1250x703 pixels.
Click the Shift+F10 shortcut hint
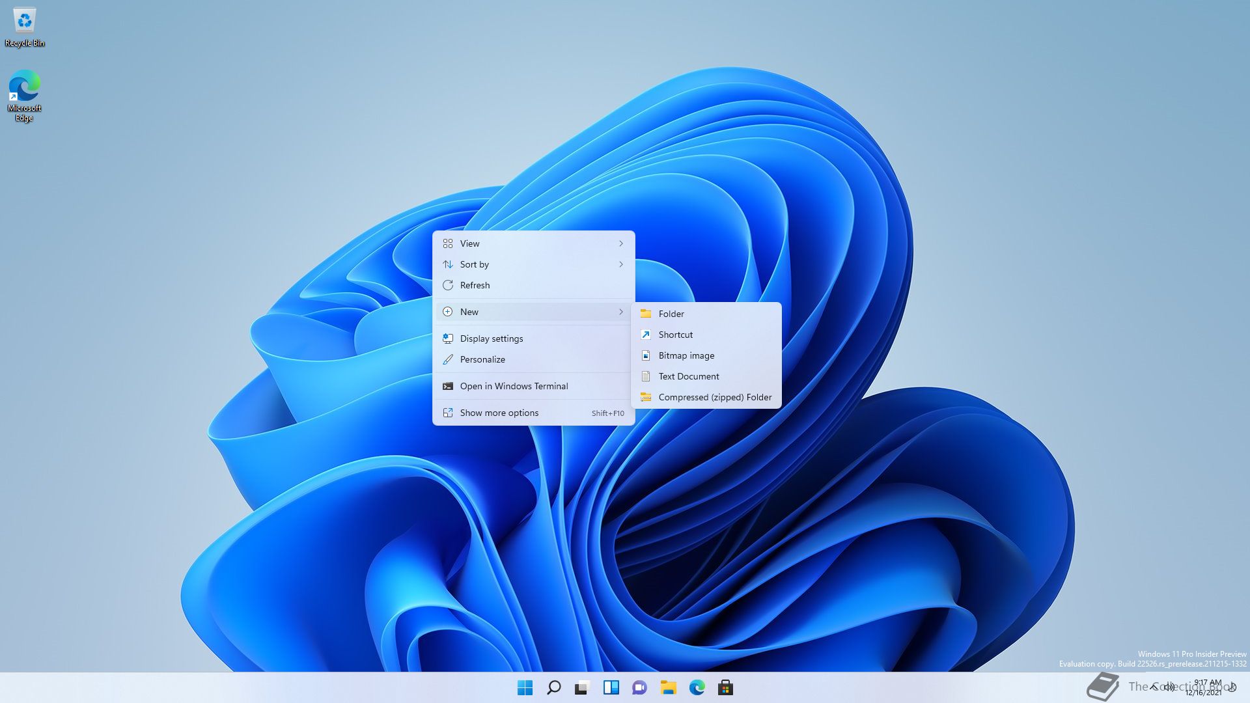607,413
